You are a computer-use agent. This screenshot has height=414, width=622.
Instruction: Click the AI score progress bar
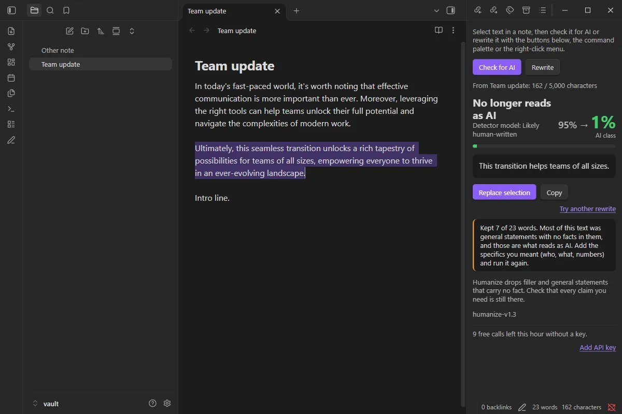pos(544,146)
